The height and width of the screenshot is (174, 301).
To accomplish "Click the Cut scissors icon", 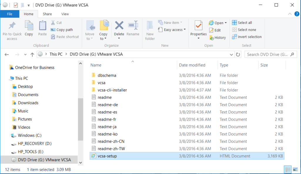I will [x=53, y=23].
